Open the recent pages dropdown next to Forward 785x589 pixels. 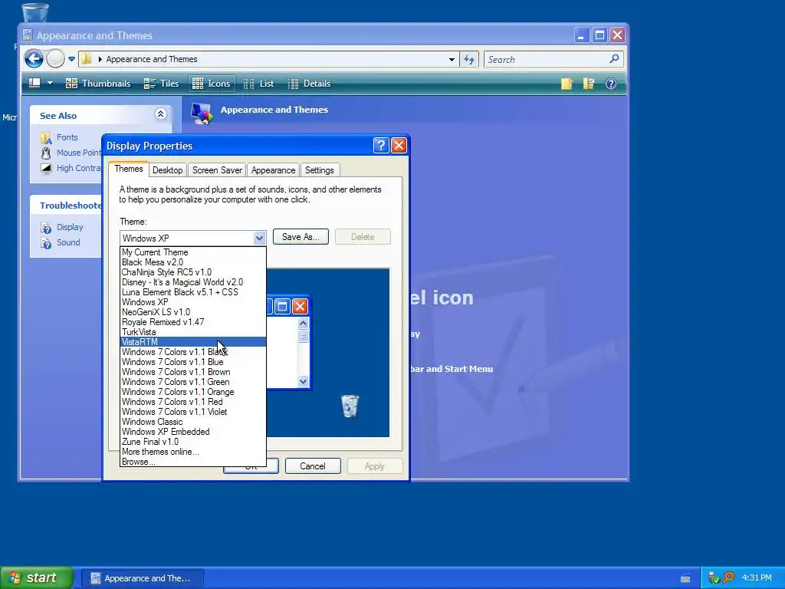click(71, 59)
